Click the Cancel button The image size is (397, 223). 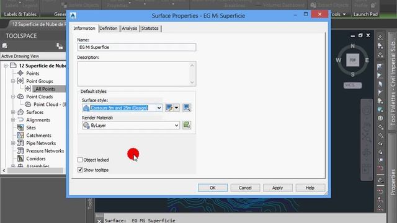tap(245, 188)
